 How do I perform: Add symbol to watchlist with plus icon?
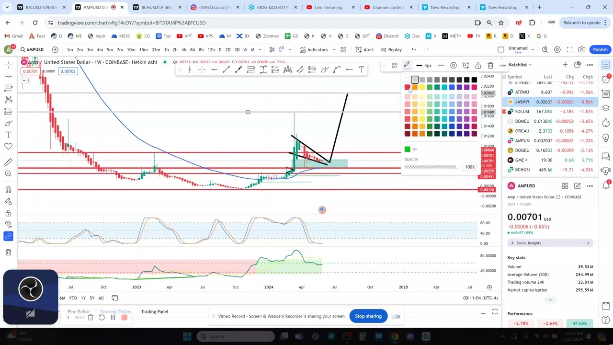(x=565, y=65)
